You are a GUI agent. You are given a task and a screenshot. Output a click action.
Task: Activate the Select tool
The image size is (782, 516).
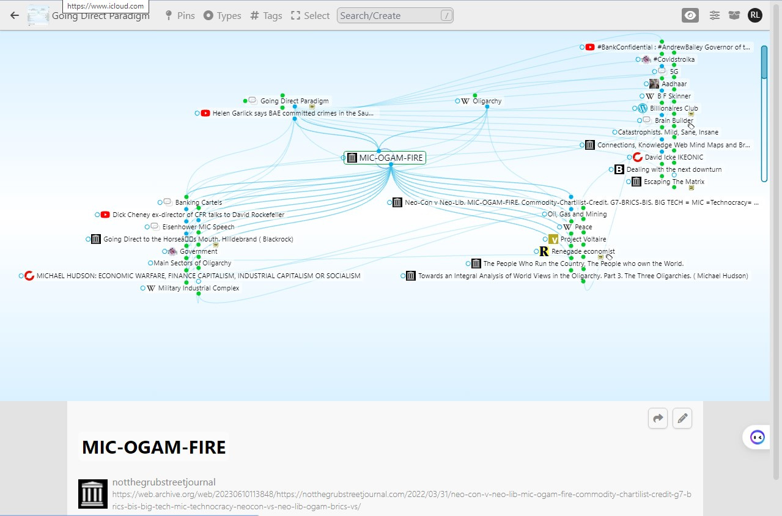click(x=310, y=16)
